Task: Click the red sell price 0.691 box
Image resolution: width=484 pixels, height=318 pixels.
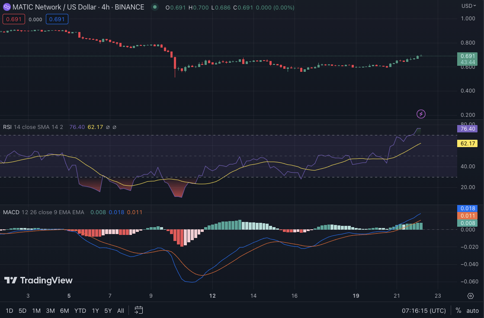Action: (x=14, y=19)
